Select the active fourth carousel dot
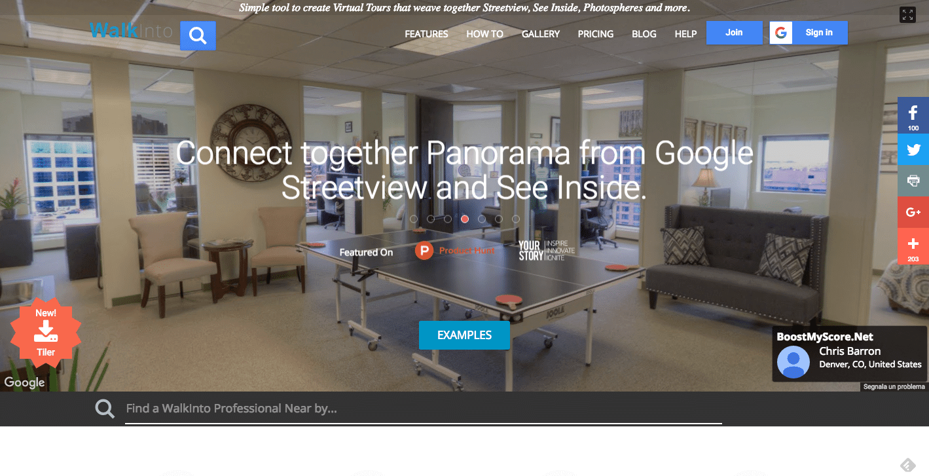 (x=465, y=219)
